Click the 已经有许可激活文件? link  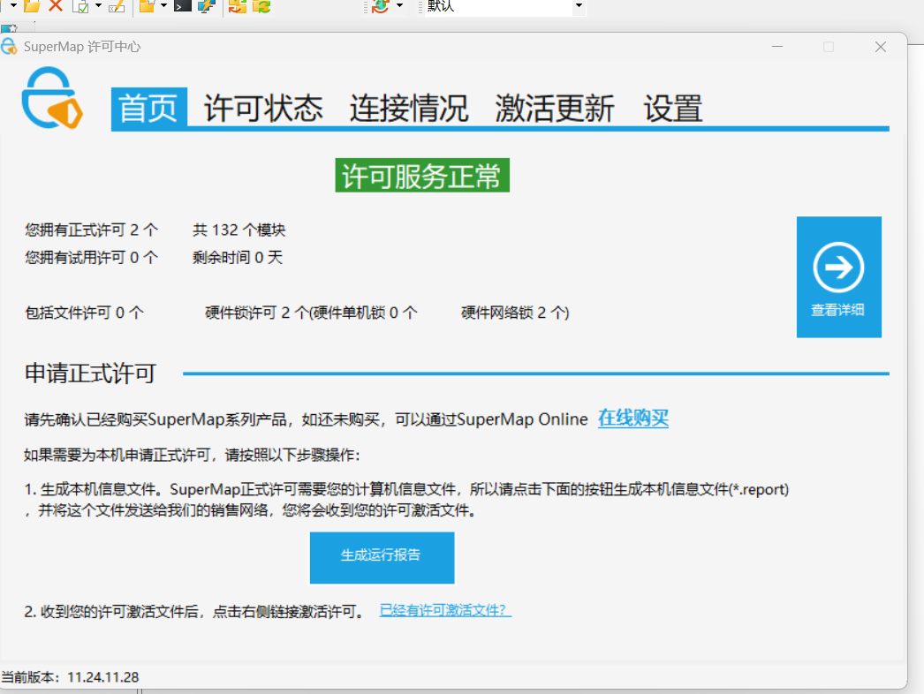pos(445,610)
